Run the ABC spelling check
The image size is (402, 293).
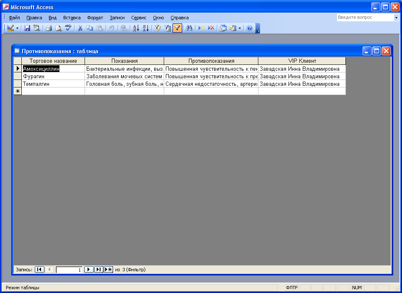[x=68, y=28]
